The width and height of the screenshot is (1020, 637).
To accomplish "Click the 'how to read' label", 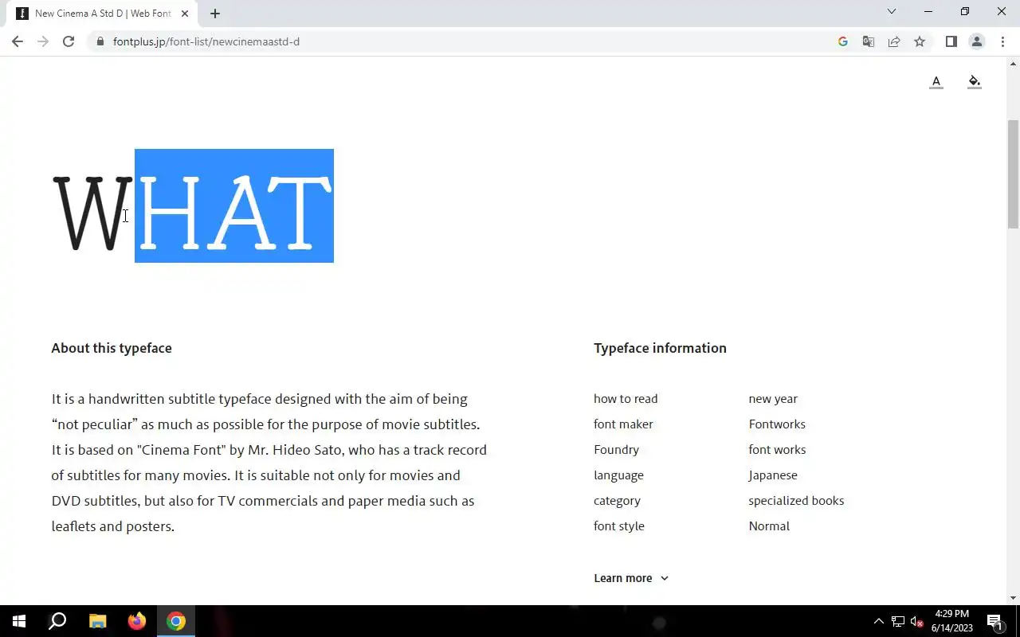I will 626,399.
